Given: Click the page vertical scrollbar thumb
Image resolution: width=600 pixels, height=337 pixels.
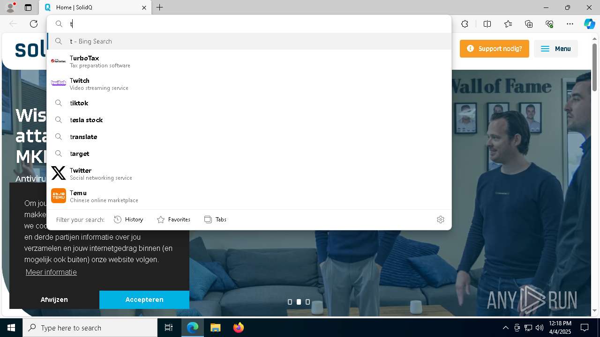Looking at the screenshot, I should pos(595,66).
